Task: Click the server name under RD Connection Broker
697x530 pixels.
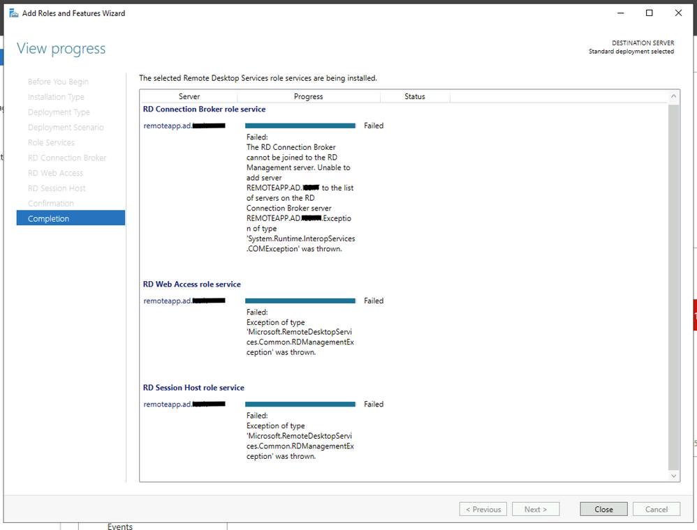Action: 184,126
